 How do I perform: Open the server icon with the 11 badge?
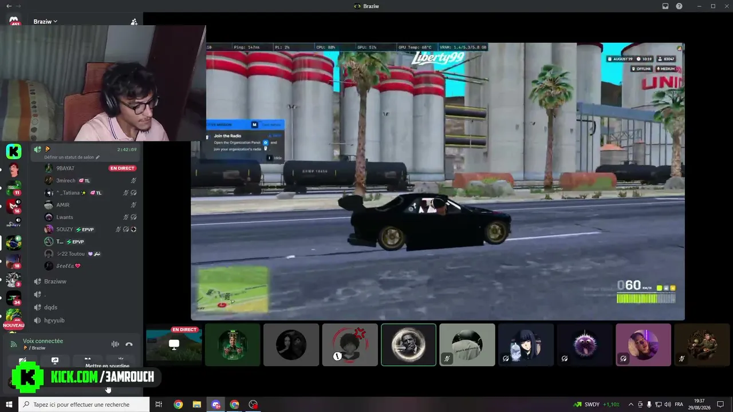14,188
